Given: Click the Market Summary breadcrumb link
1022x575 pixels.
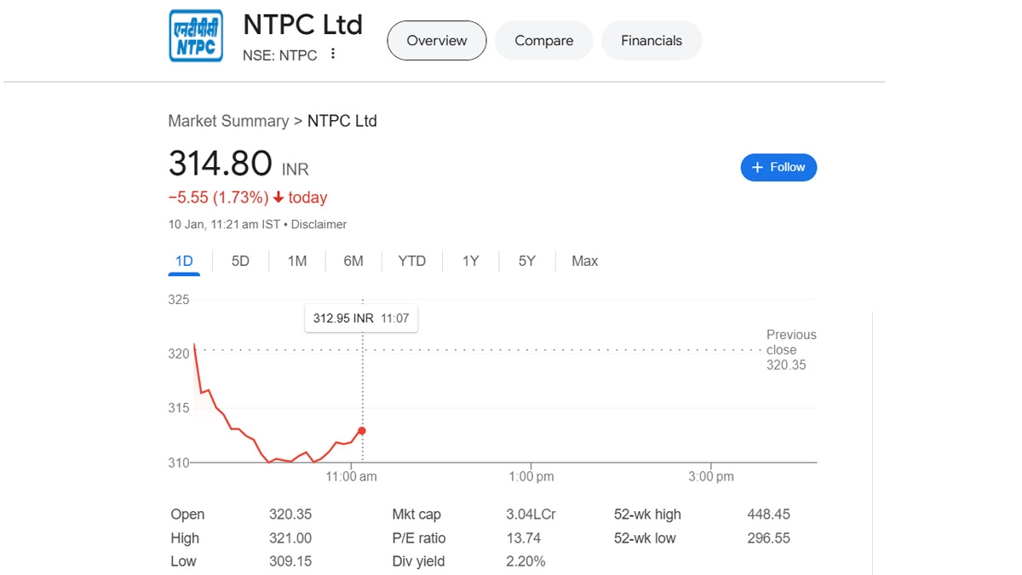Looking at the screenshot, I should (x=228, y=121).
